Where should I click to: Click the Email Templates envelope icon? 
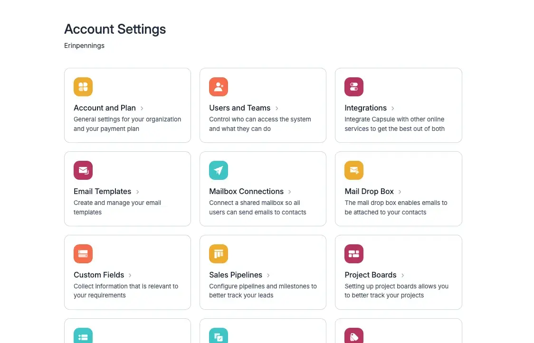[x=83, y=170]
